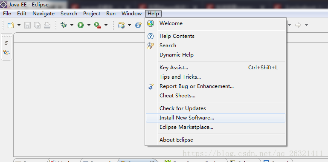Click the Report Bug gear icon
Screen dimensions: 328x162
click(x=151, y=86)
